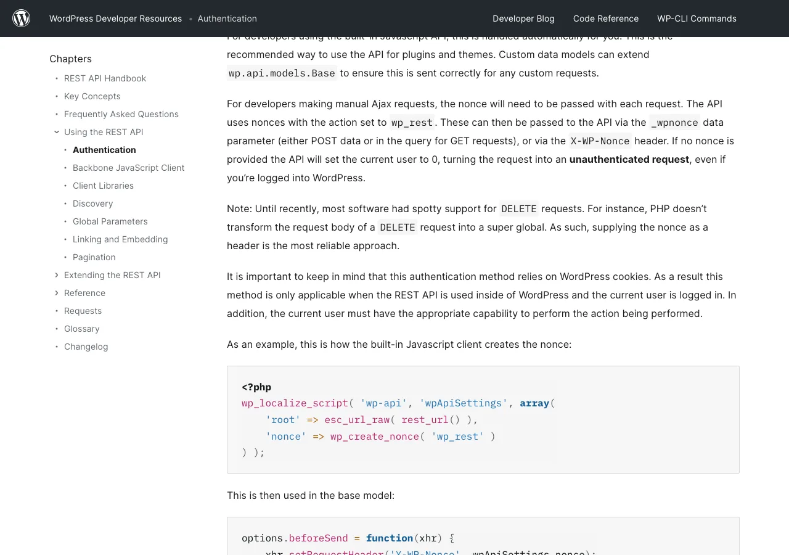Click 'This is then used in the base model' text
Image resolution: width=789 pixels, height=555 pixels.
tap(311, 495)
